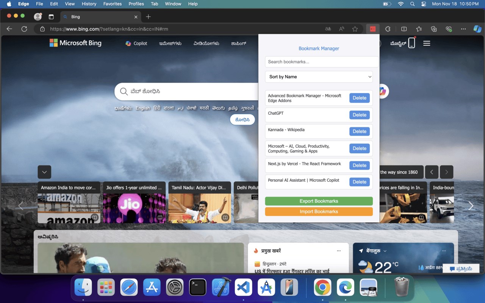Open the feedback button at bottom right
Image resolution: width=485 pixels, height=303 pixels.
pos(461,269)
